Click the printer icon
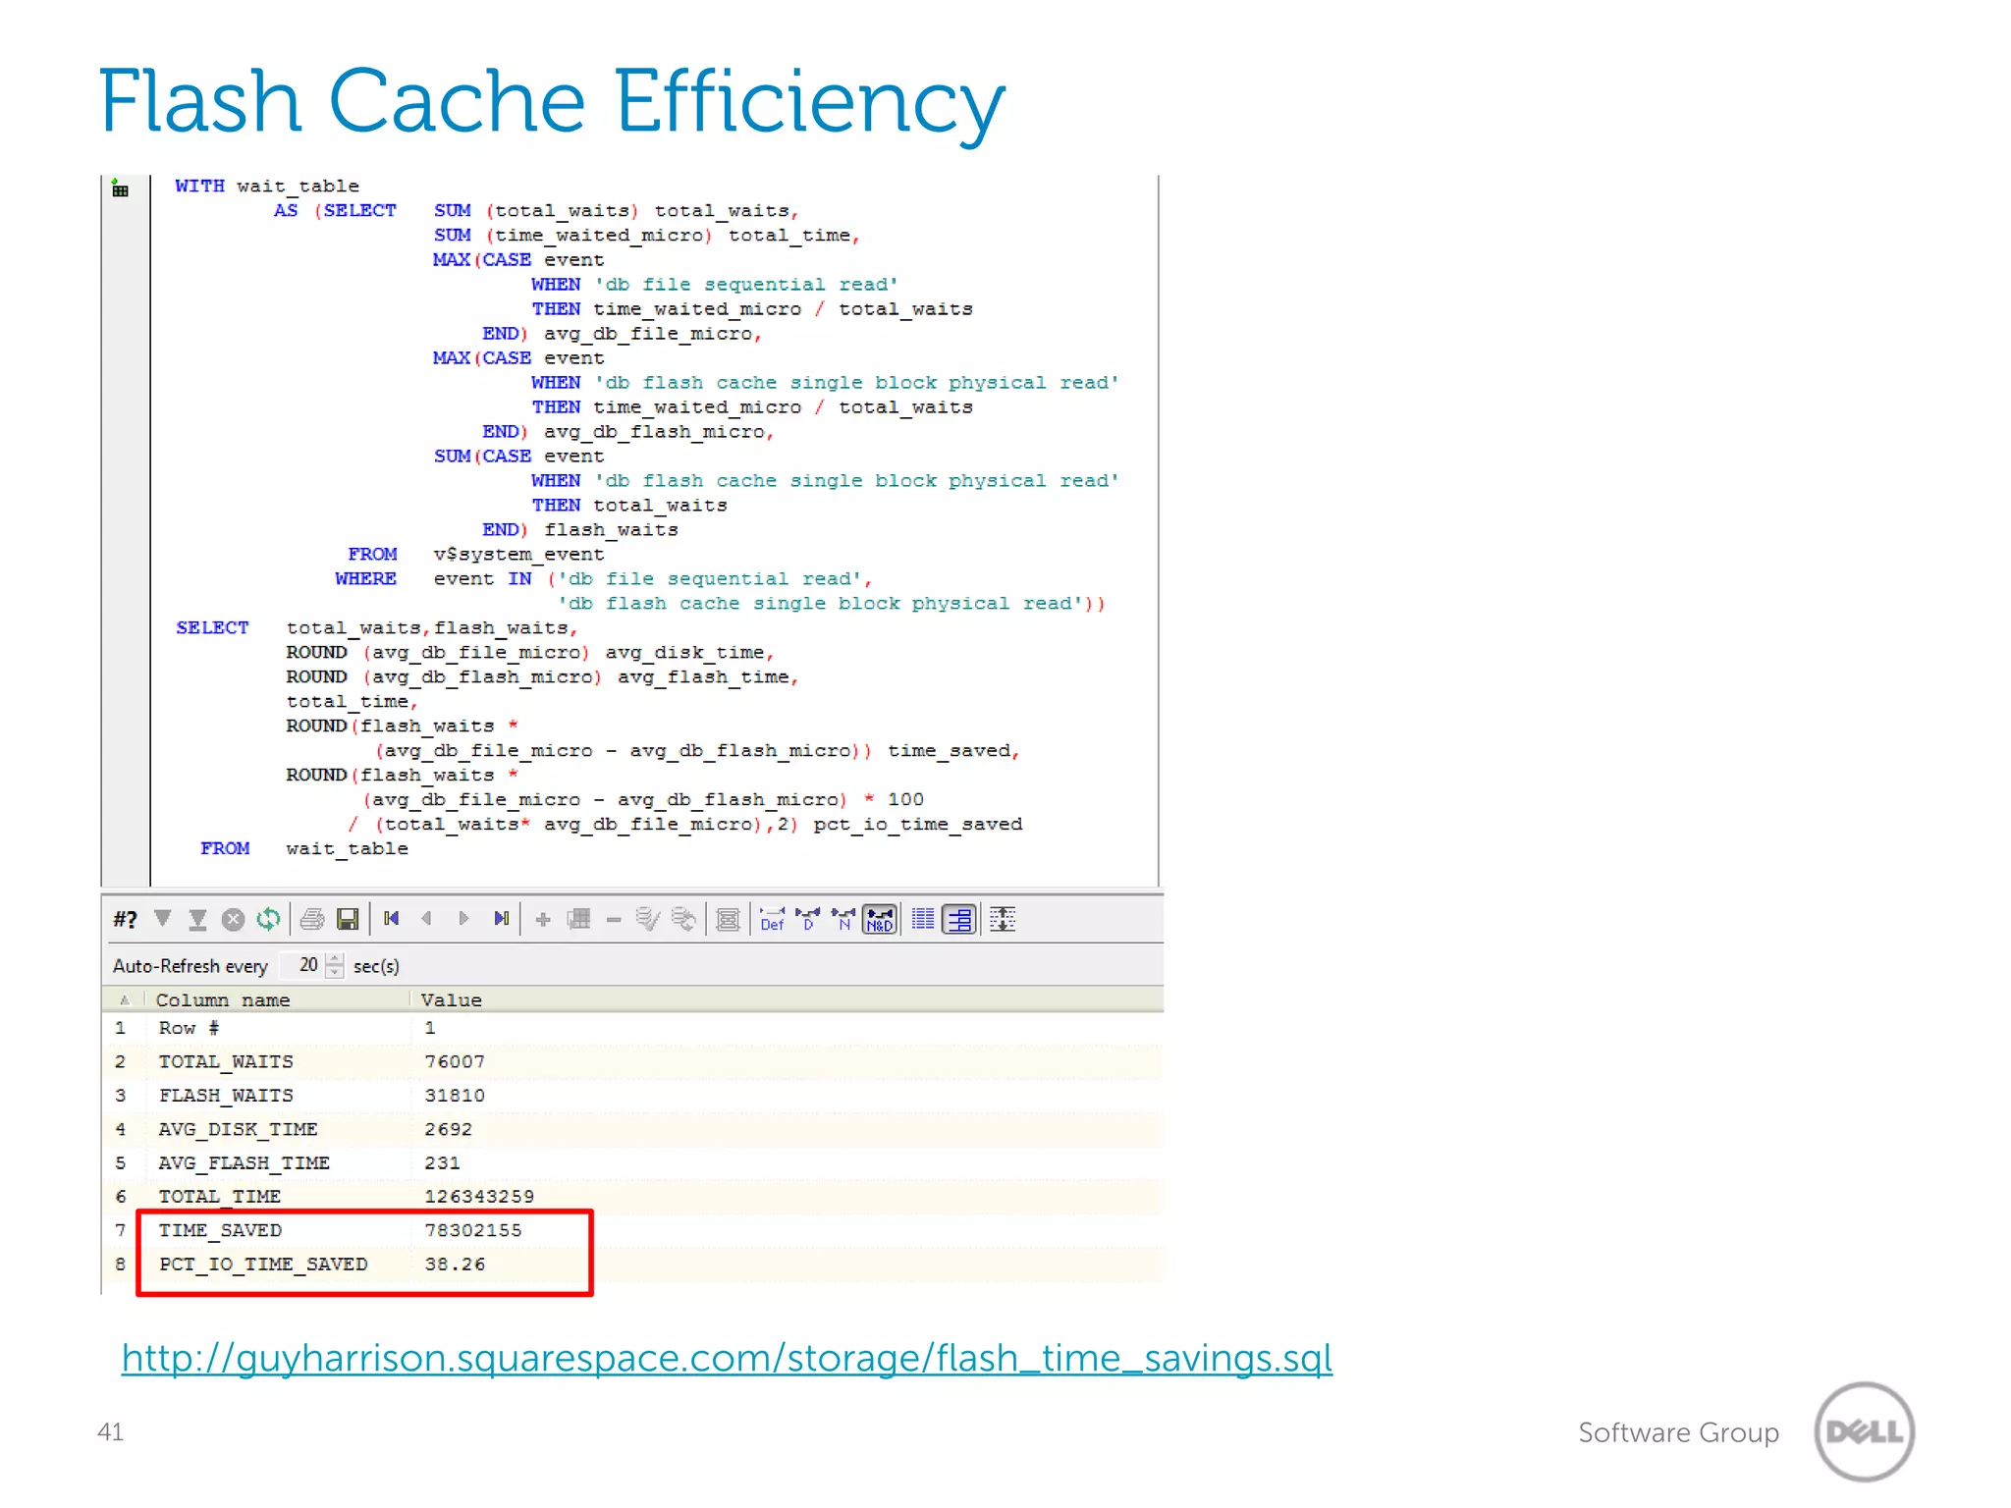The height and width of the screenshot is (1508, 2011). pos(312,920)
